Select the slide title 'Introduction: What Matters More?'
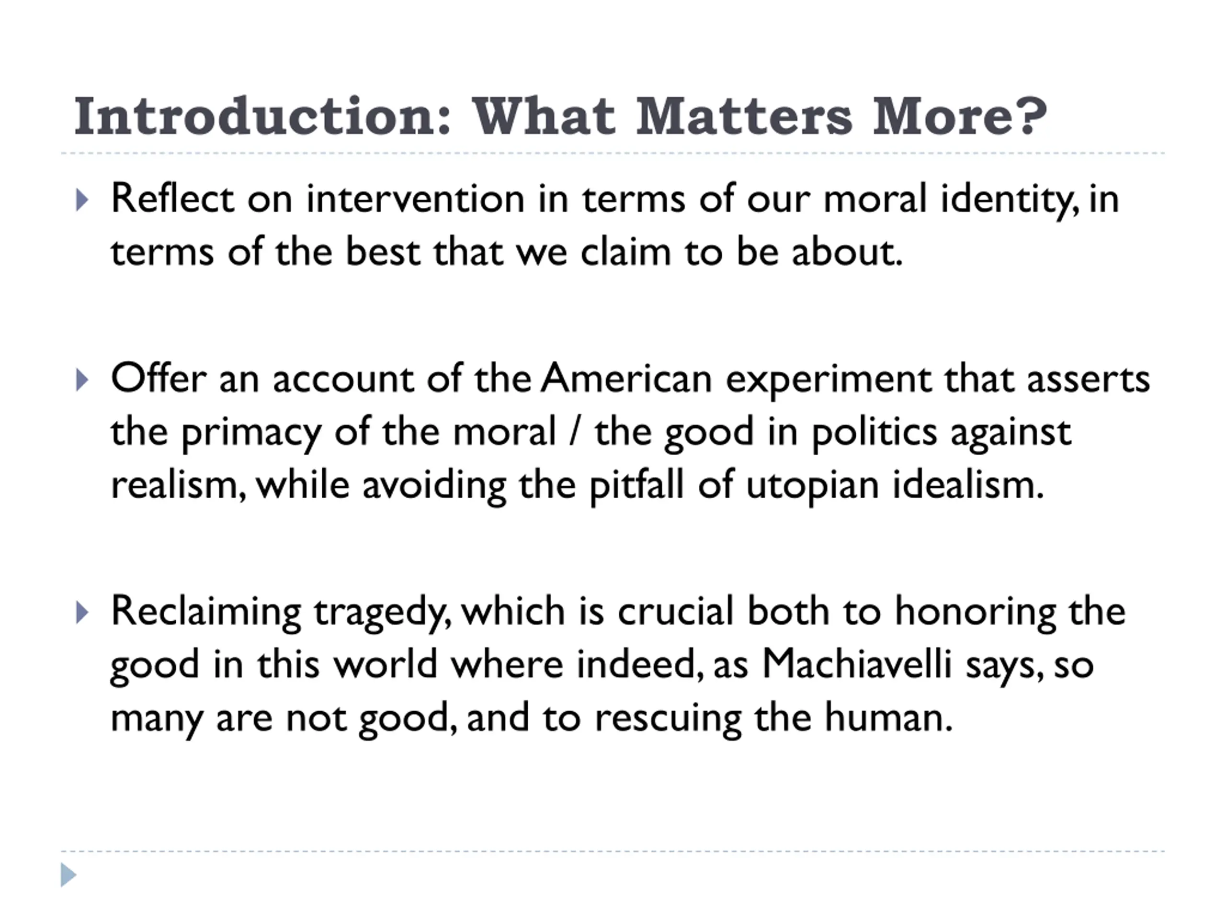The image size is (1226, 919). 560,116
